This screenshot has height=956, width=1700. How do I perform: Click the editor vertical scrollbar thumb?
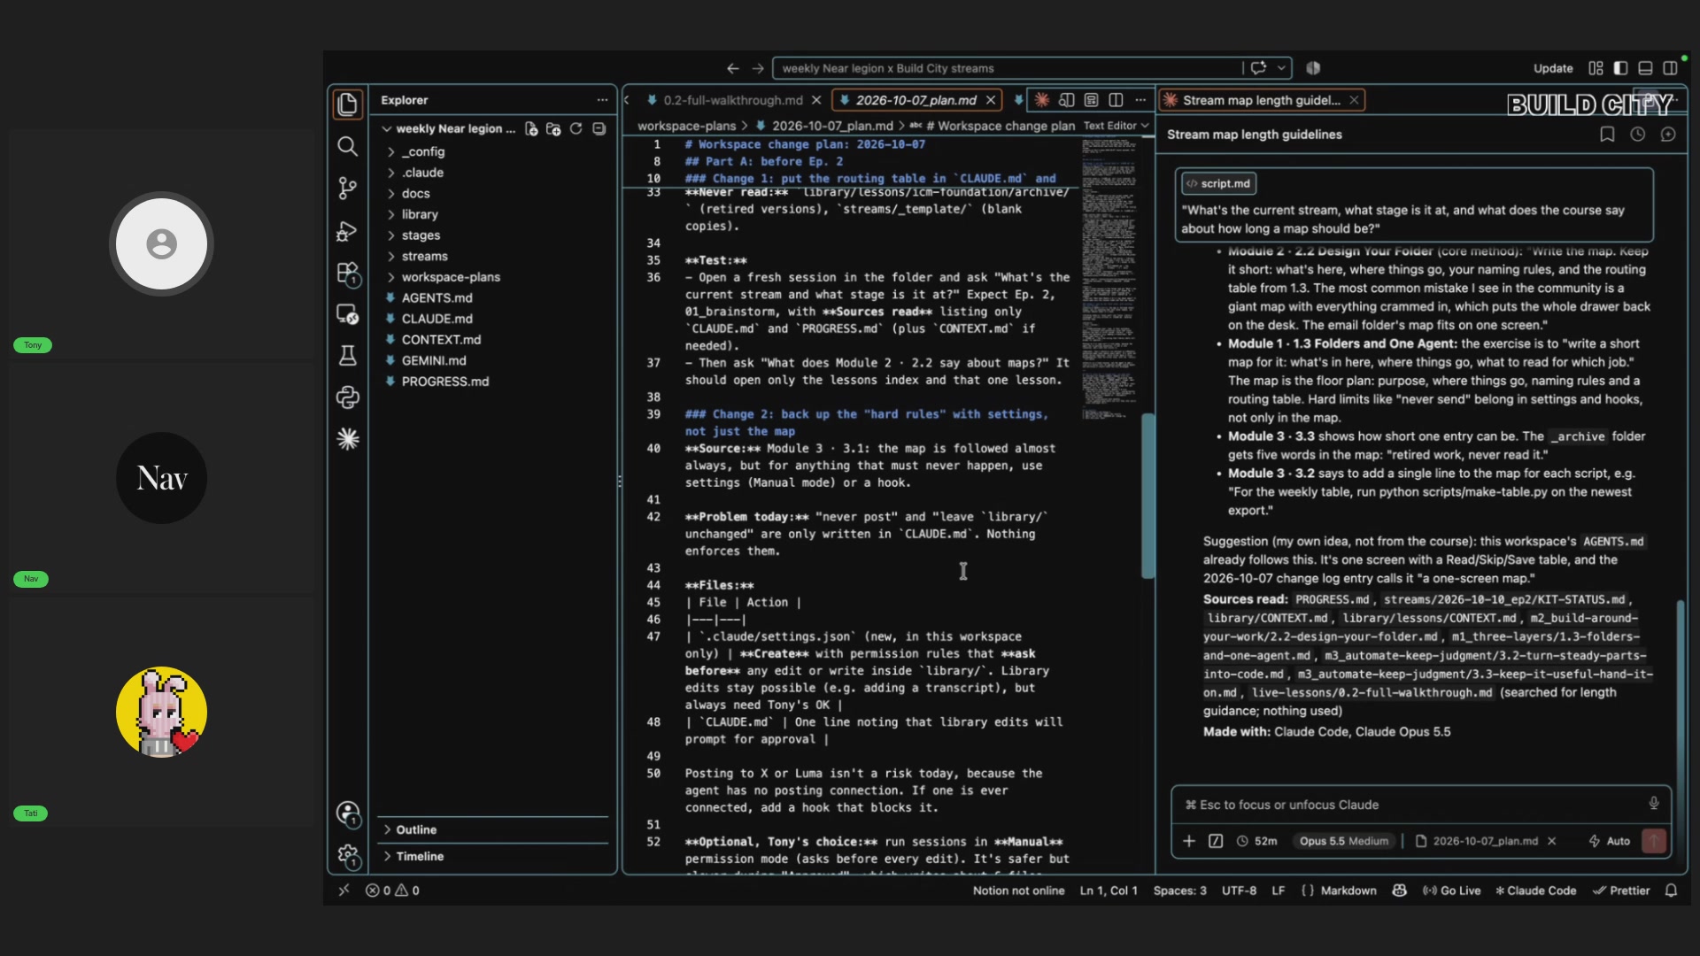click(x=1148, y=496)
